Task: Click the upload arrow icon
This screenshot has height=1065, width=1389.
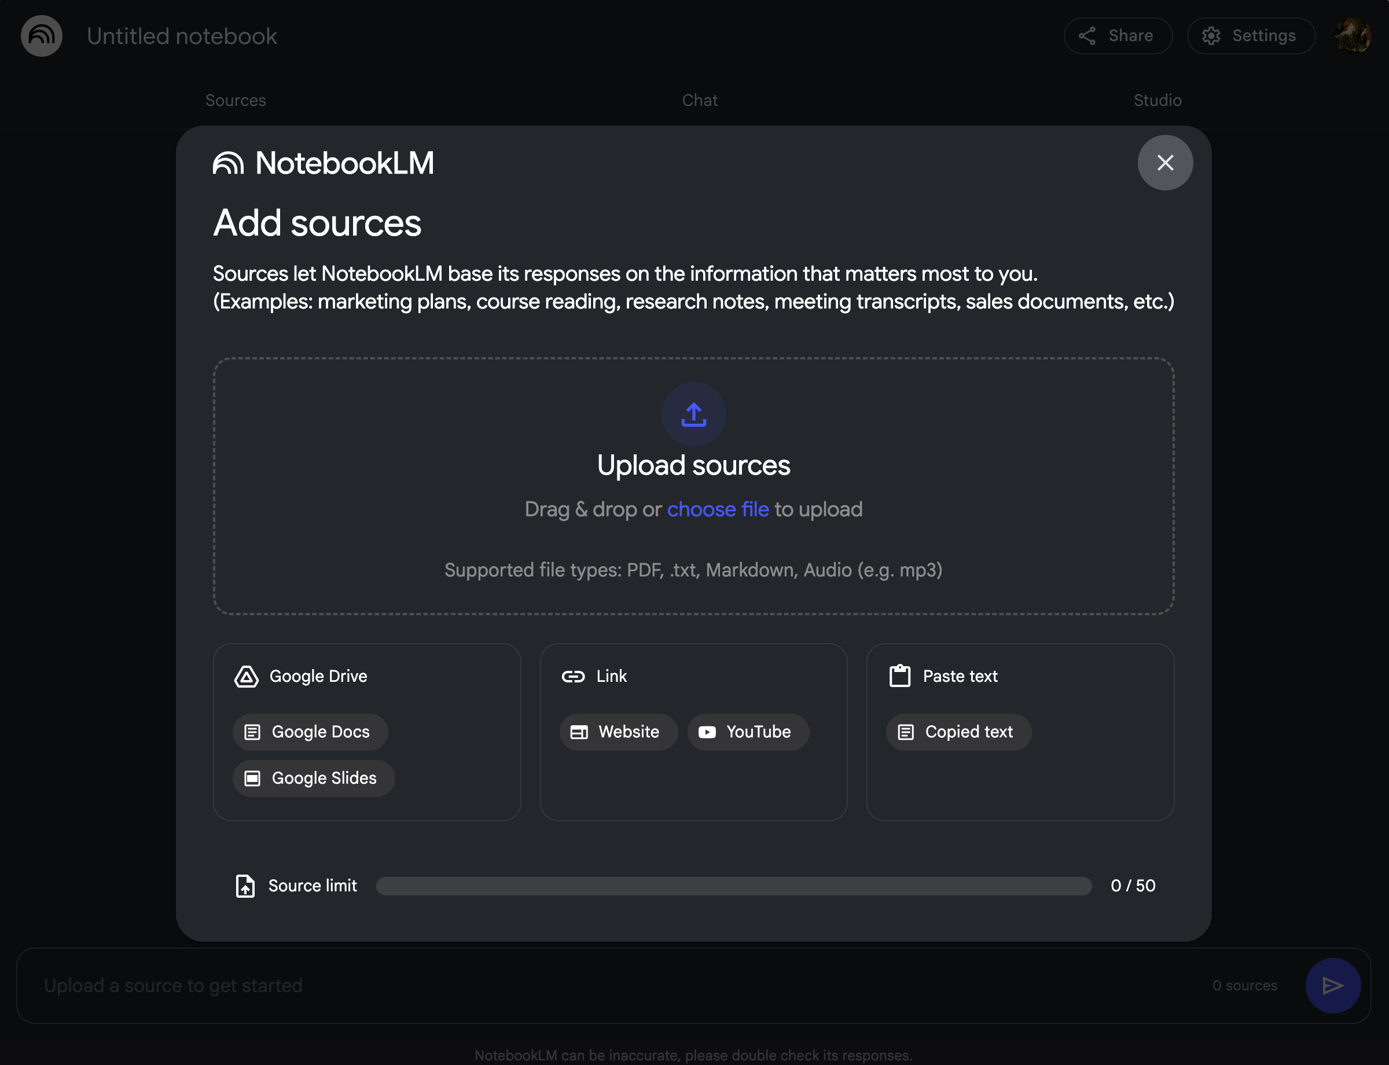Action: (693, 414)
